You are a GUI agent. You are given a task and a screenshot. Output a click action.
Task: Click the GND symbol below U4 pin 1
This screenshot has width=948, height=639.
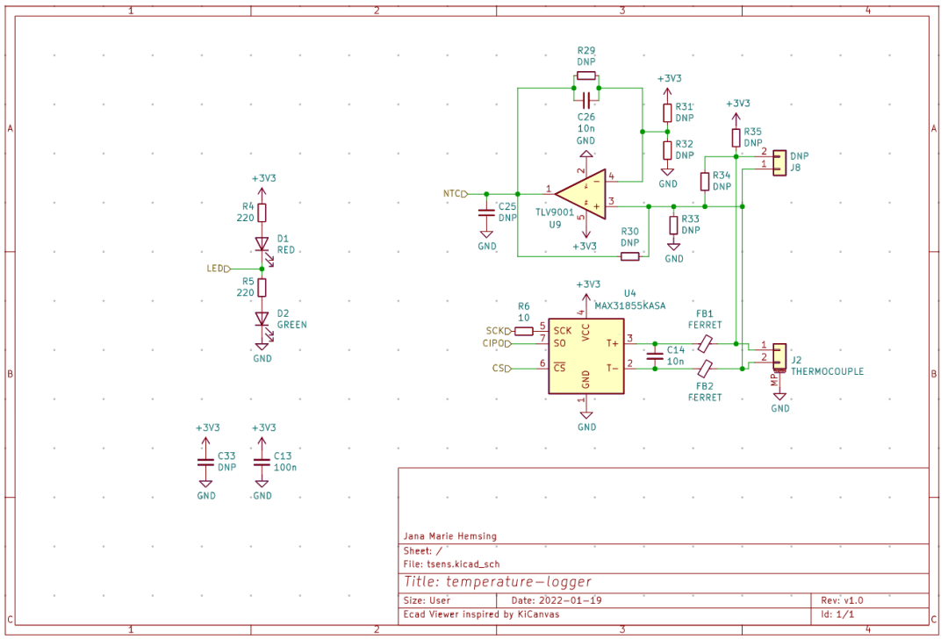585,420
